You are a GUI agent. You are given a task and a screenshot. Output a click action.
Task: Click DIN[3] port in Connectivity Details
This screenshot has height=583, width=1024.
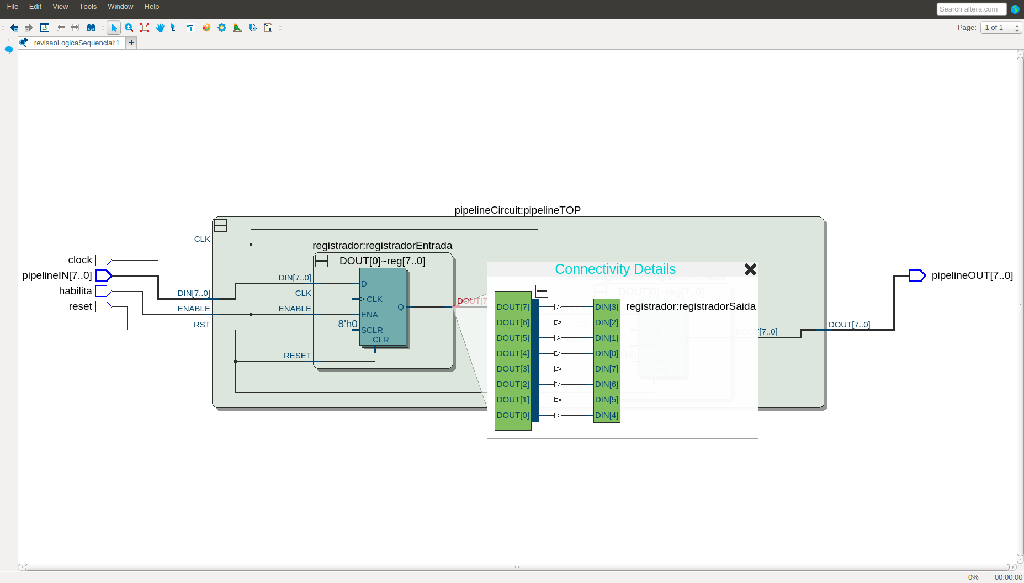(607, 307)
